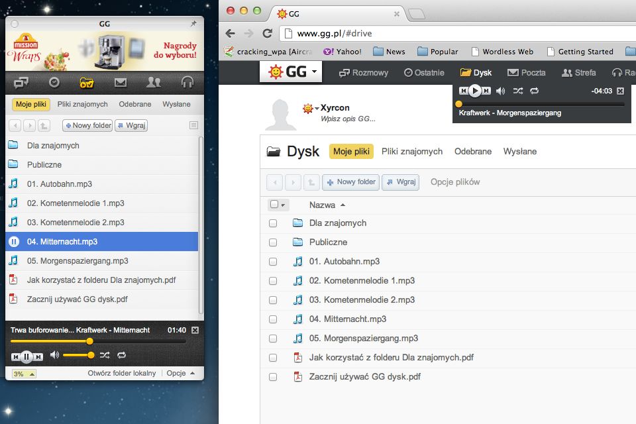Go back in web Dysk folder navigation

(x=274, y=182)
